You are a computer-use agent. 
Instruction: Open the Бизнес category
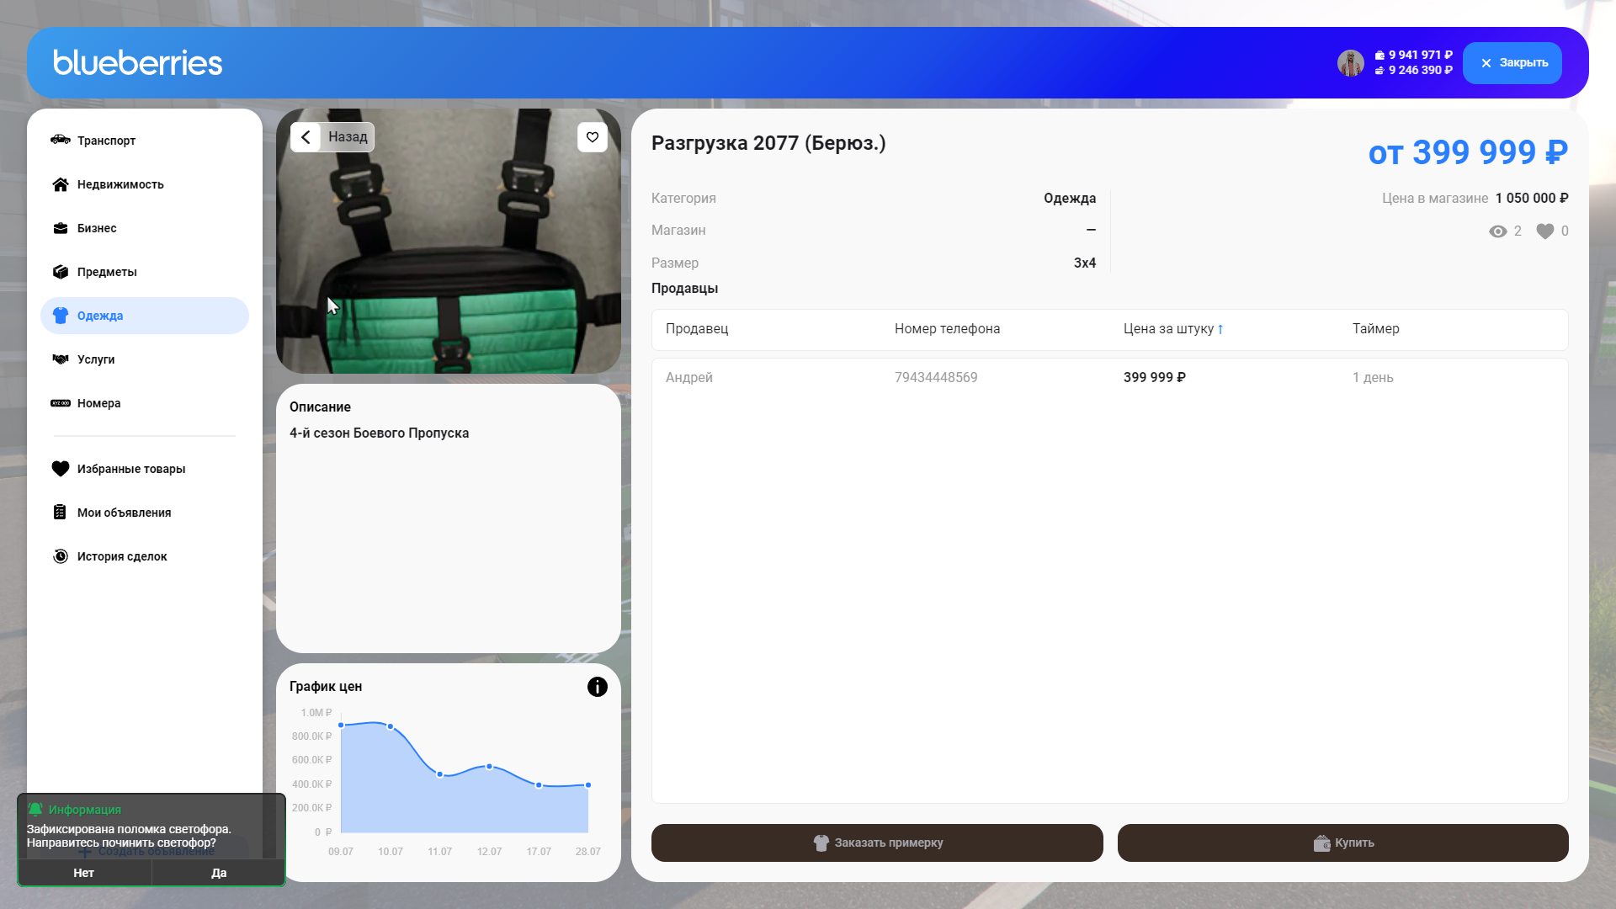145,228
